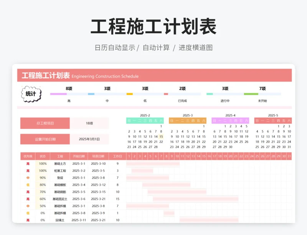Click the Gantt bar of the 回填土 row
Viewport: 307px width, 235px height.
coord(209,220)
